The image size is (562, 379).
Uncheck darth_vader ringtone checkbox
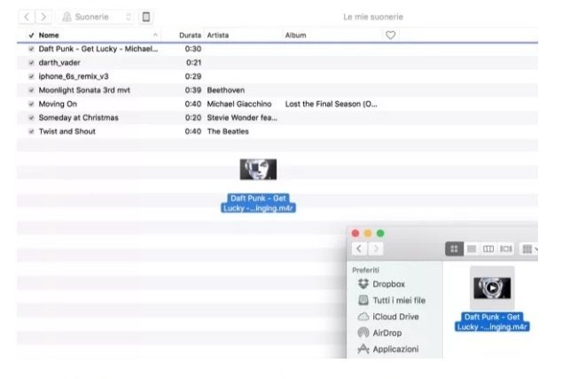pyautogui.click(x=31, y=62)
